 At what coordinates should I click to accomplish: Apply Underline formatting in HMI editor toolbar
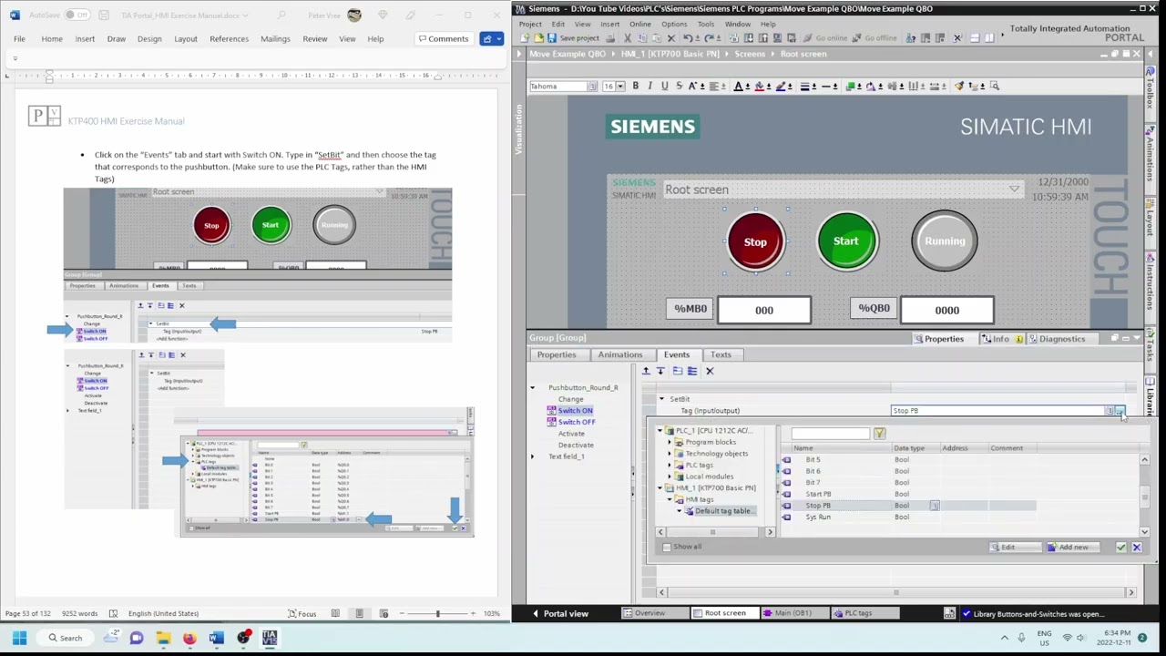coord(664,86)
